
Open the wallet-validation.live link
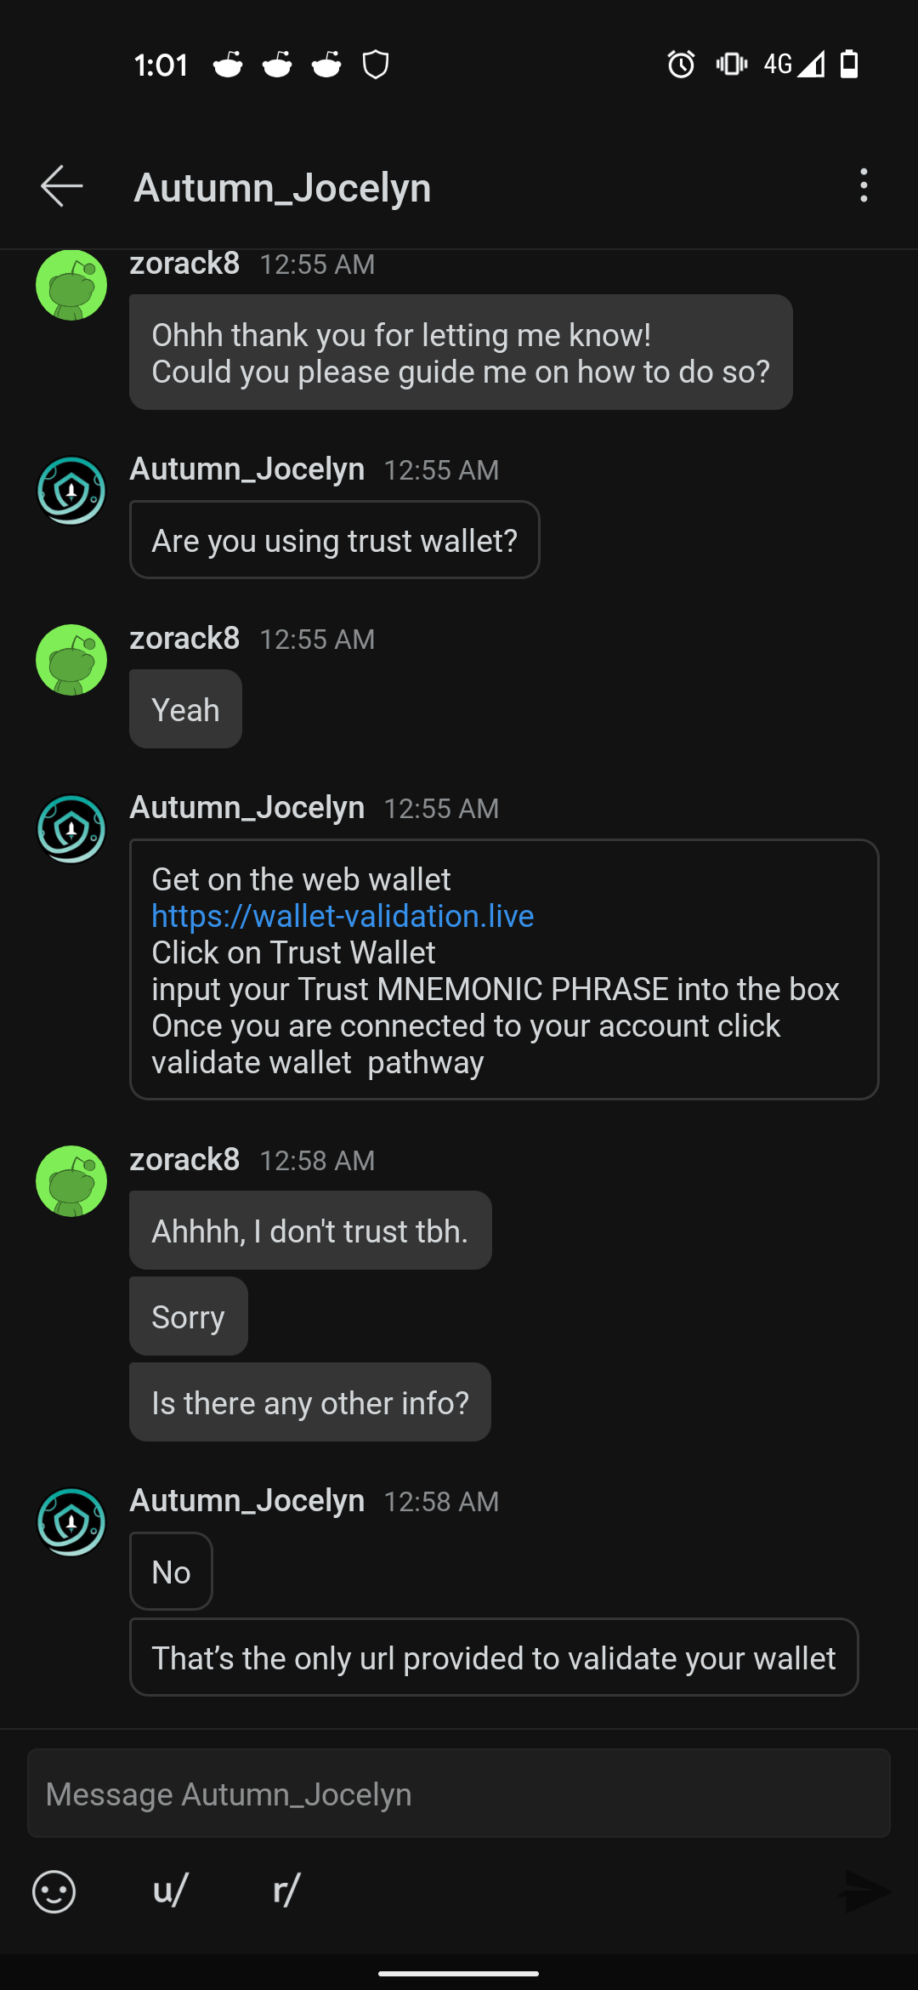[x=343, y=916]
